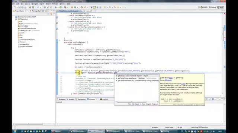Click the Open Perspective icon
238x133 pixels.
[199, 7]
